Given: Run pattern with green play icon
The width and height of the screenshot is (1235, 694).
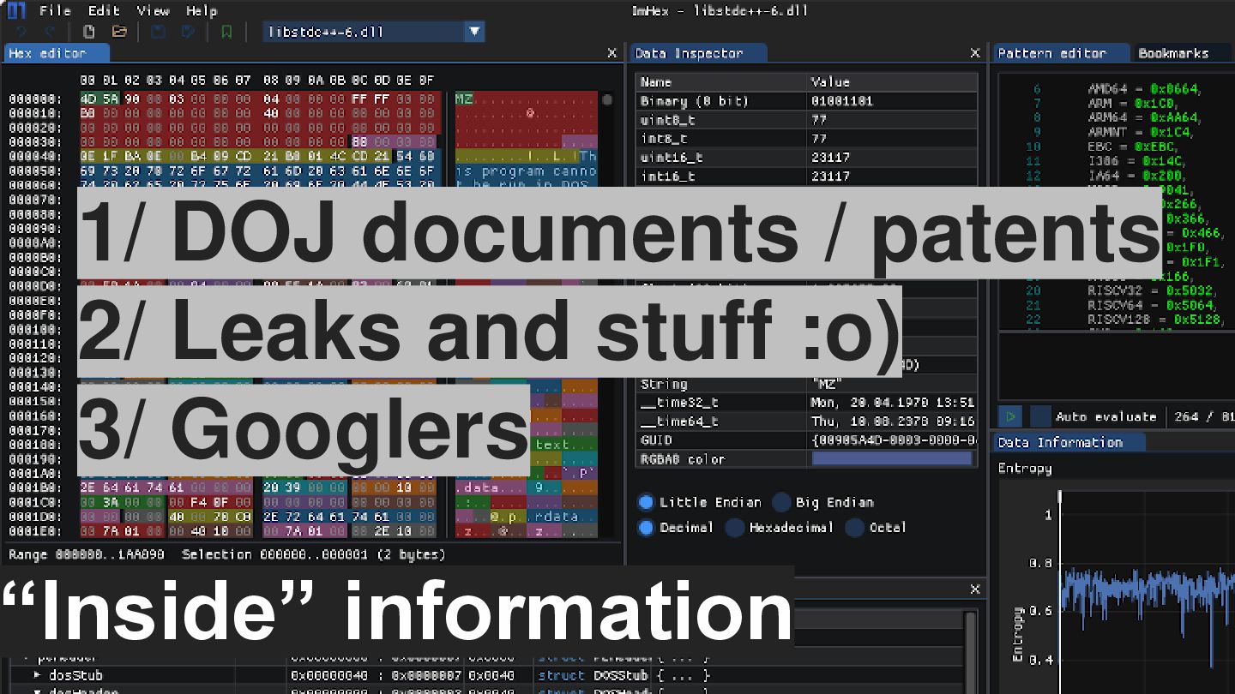Looking at the screenshot, I should click(1011, 416).
